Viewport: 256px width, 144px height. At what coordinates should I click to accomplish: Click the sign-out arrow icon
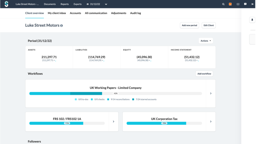(x=252, y=4)
